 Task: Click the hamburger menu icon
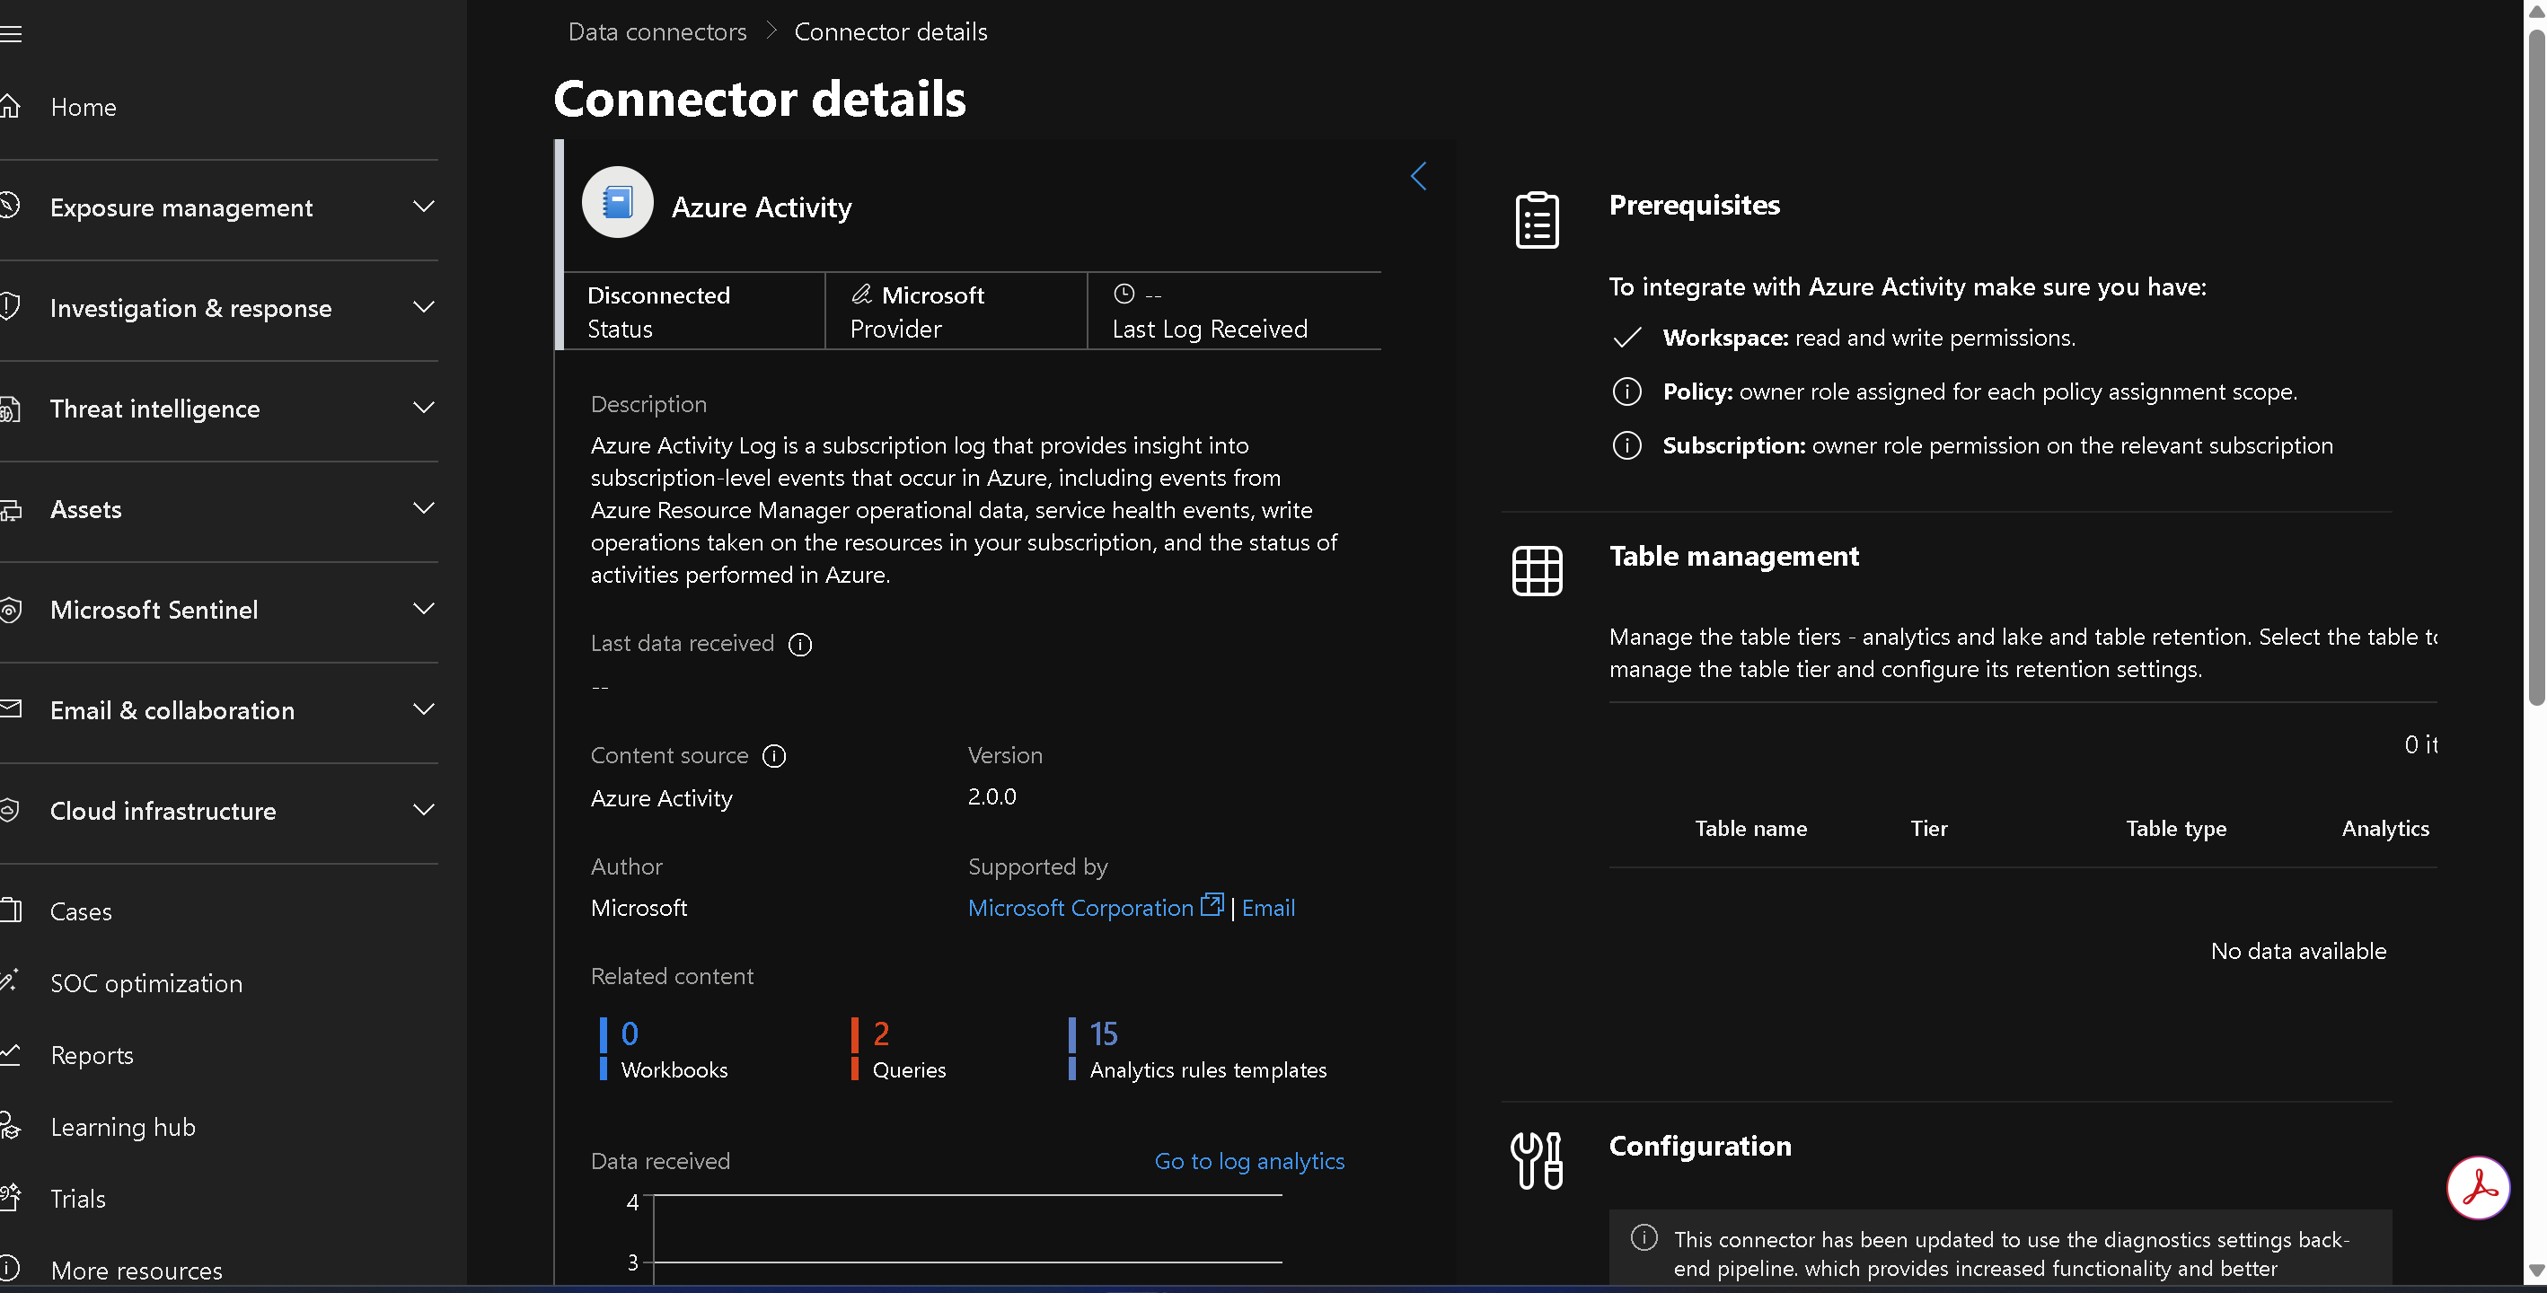[x=12, y=35]
